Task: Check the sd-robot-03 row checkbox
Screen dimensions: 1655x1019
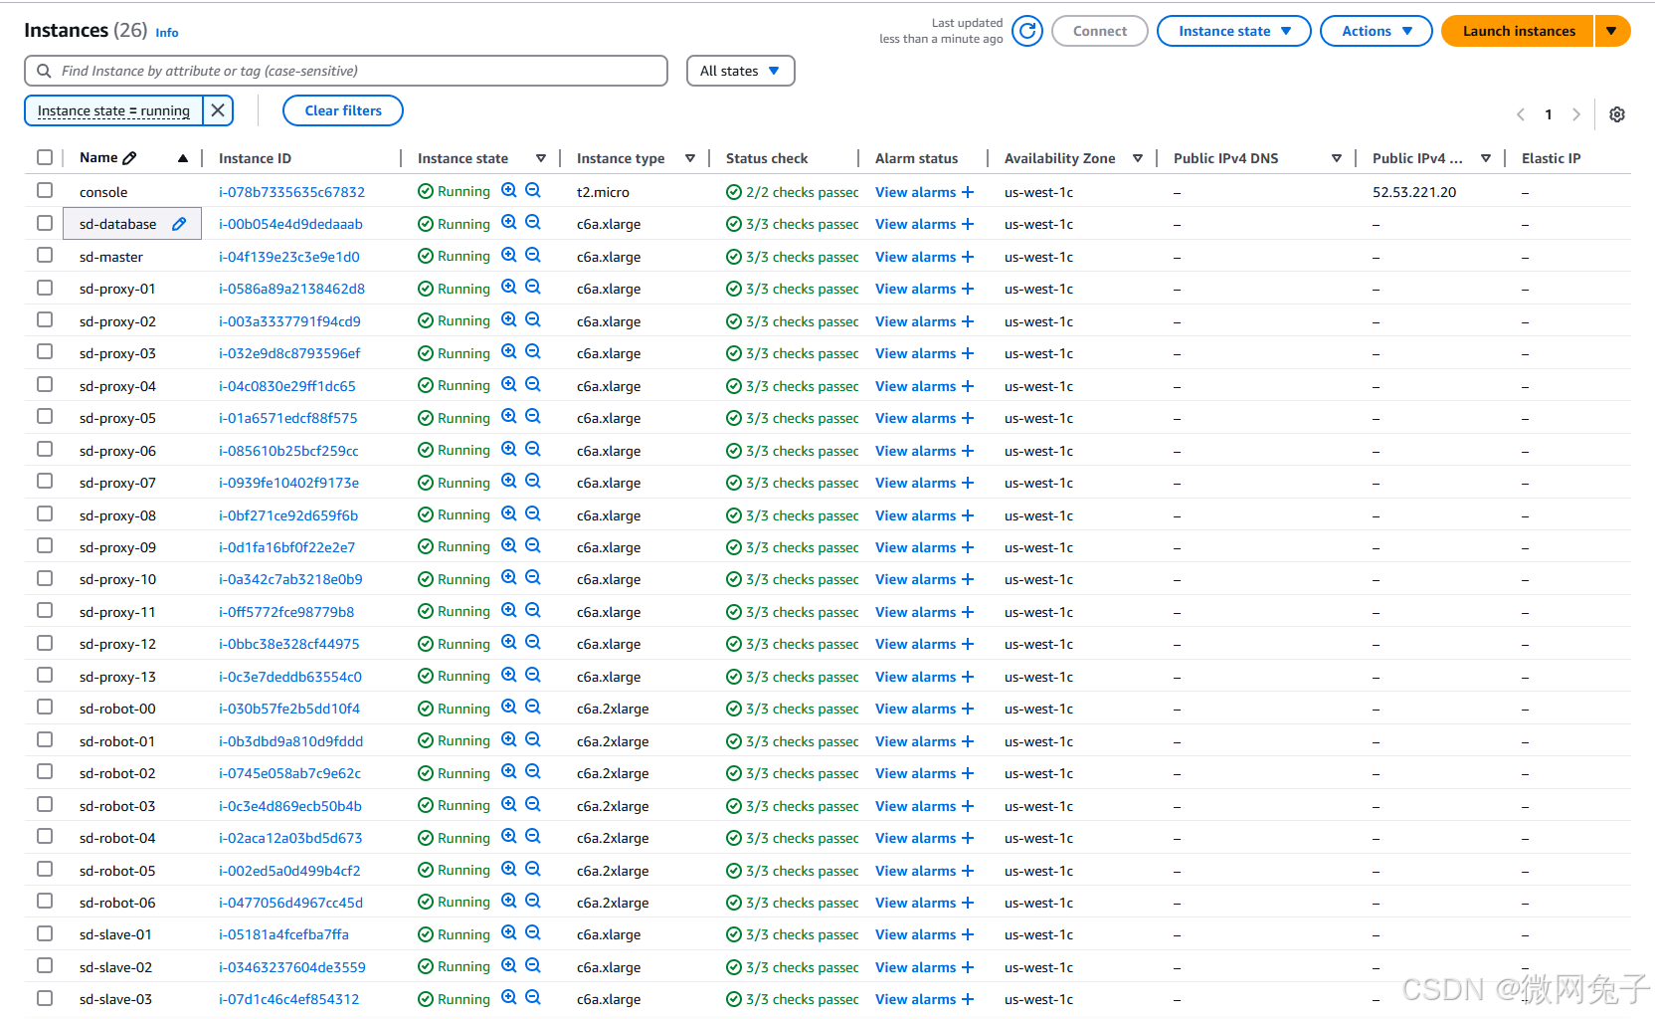Action: point(45,805)
